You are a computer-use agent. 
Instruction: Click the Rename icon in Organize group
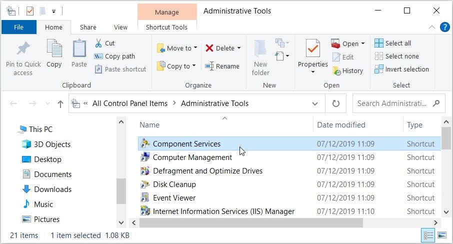click(x=209, y=66)
